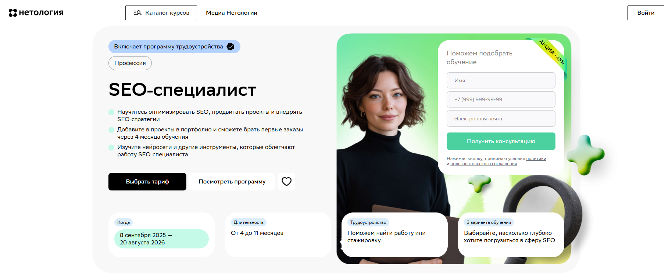Screen dimensions: 672x280
Task: Click the Войти button
Action: coord(646,13)
